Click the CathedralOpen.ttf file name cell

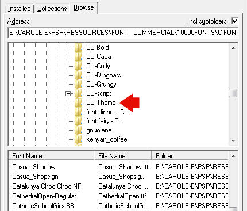pos(122,196)
